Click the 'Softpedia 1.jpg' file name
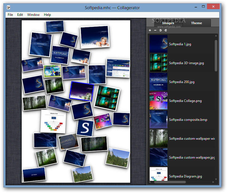The image size is (227, 193). [x=180, y=44]
